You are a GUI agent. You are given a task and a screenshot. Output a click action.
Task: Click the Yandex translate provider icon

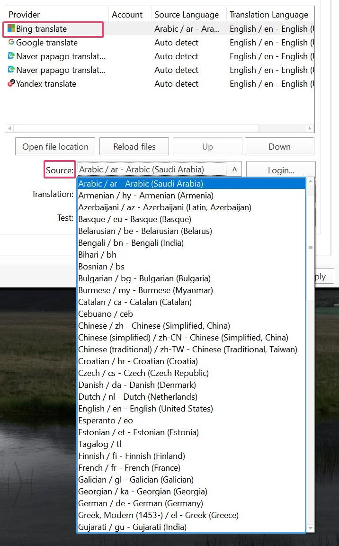(x=11, y=83)
